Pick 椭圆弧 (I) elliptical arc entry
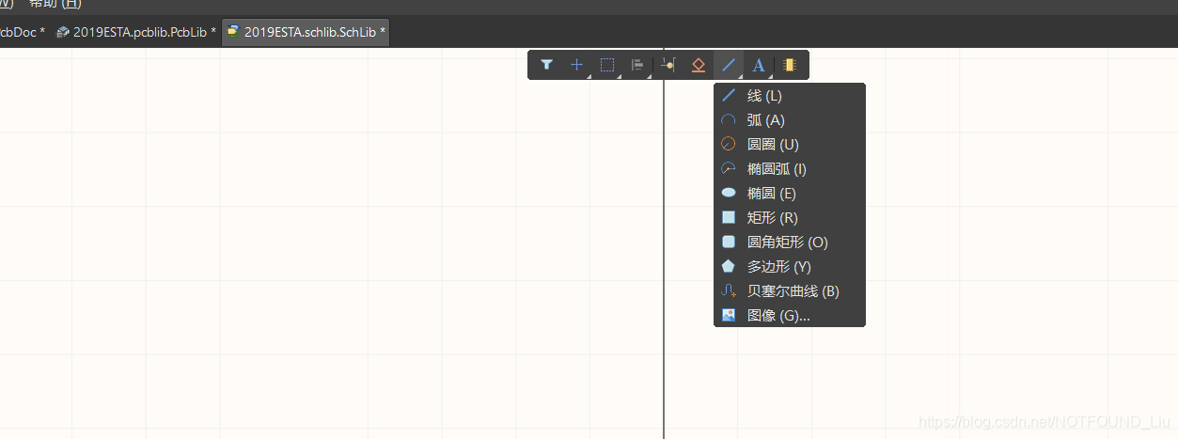Screen dimensions: 1178x439 coord(790,169)
